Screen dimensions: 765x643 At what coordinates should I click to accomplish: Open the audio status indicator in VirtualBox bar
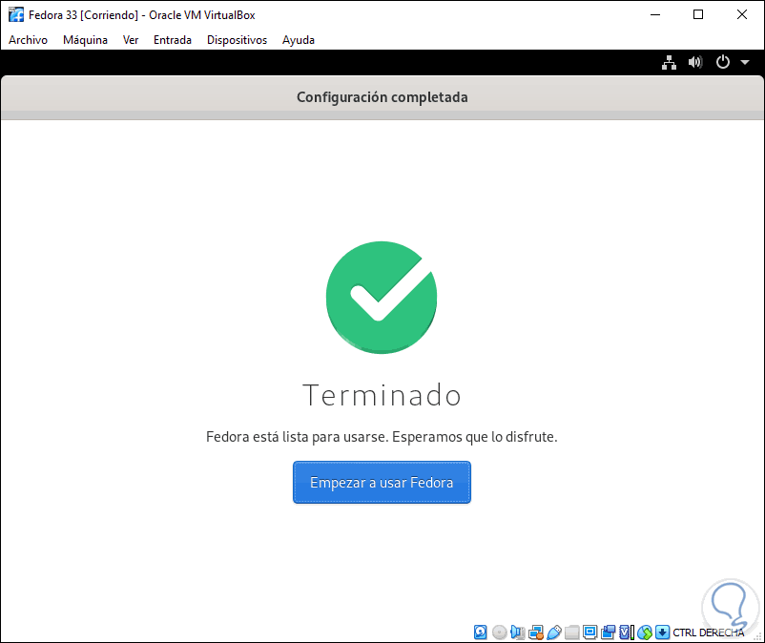[518, 633]
